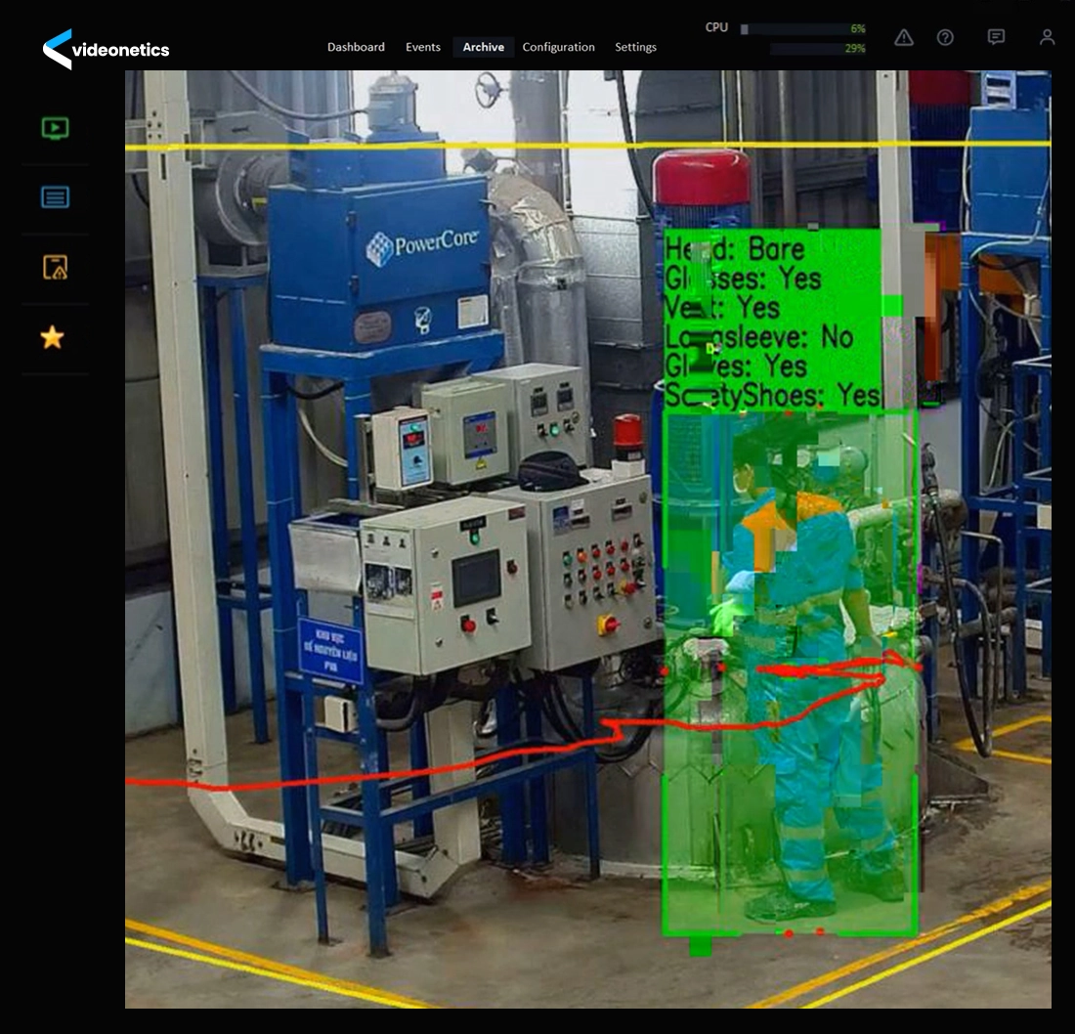Image resolution: width=1075 pixels, height=1034 pixels.
Task: Open the green live video view icon
Action: tap(56, 128)
